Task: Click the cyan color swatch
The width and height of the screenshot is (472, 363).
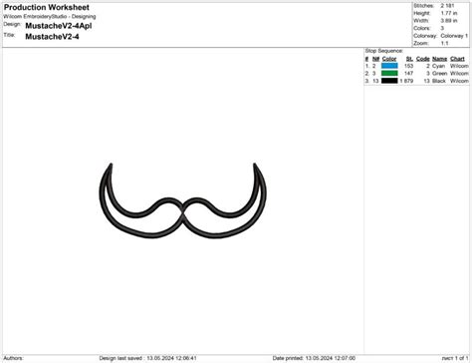Action: [389, 66]
